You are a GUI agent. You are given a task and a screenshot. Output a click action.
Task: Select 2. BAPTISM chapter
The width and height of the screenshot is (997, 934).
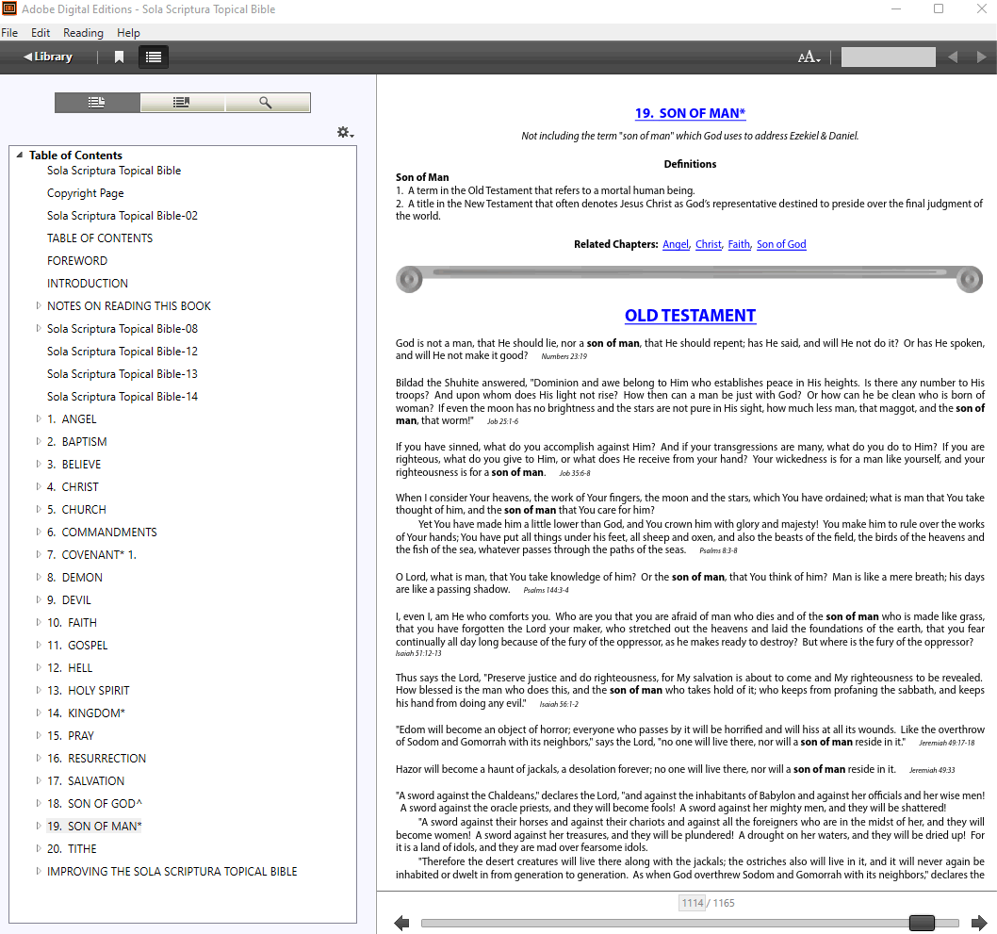[x=77, y=441]
